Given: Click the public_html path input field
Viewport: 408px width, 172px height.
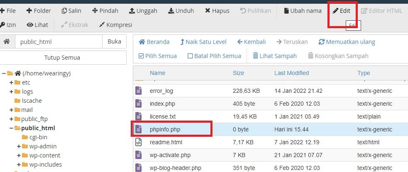Looking at the screenshot, I should (x=58, y=41).
